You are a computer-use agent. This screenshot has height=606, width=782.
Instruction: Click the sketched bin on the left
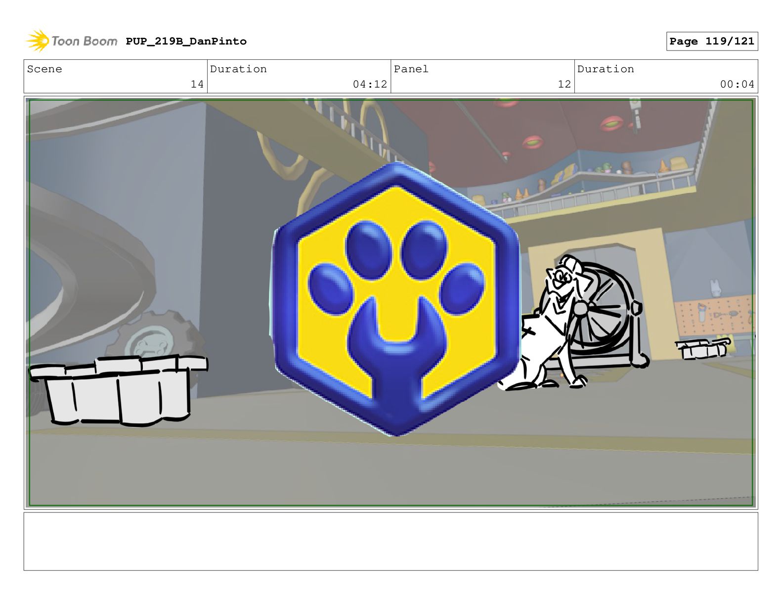click(x=118, y=390)
